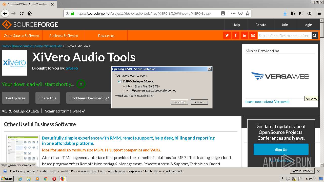Toggle reader view icon in URL bar

[223, 13]
